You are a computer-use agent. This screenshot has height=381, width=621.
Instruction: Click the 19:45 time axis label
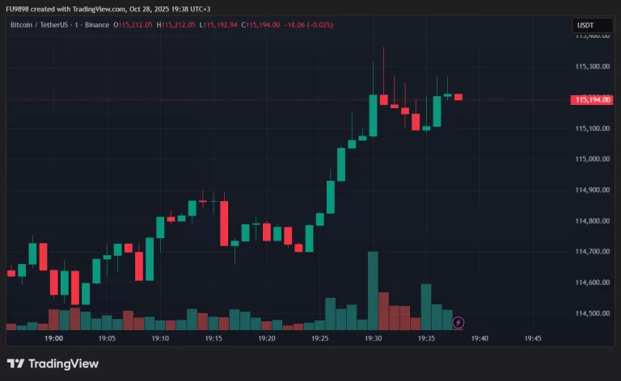coord(533,339)
